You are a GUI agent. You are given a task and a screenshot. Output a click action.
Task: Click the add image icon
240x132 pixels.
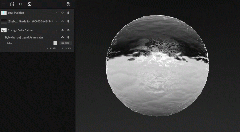point(12,4)
